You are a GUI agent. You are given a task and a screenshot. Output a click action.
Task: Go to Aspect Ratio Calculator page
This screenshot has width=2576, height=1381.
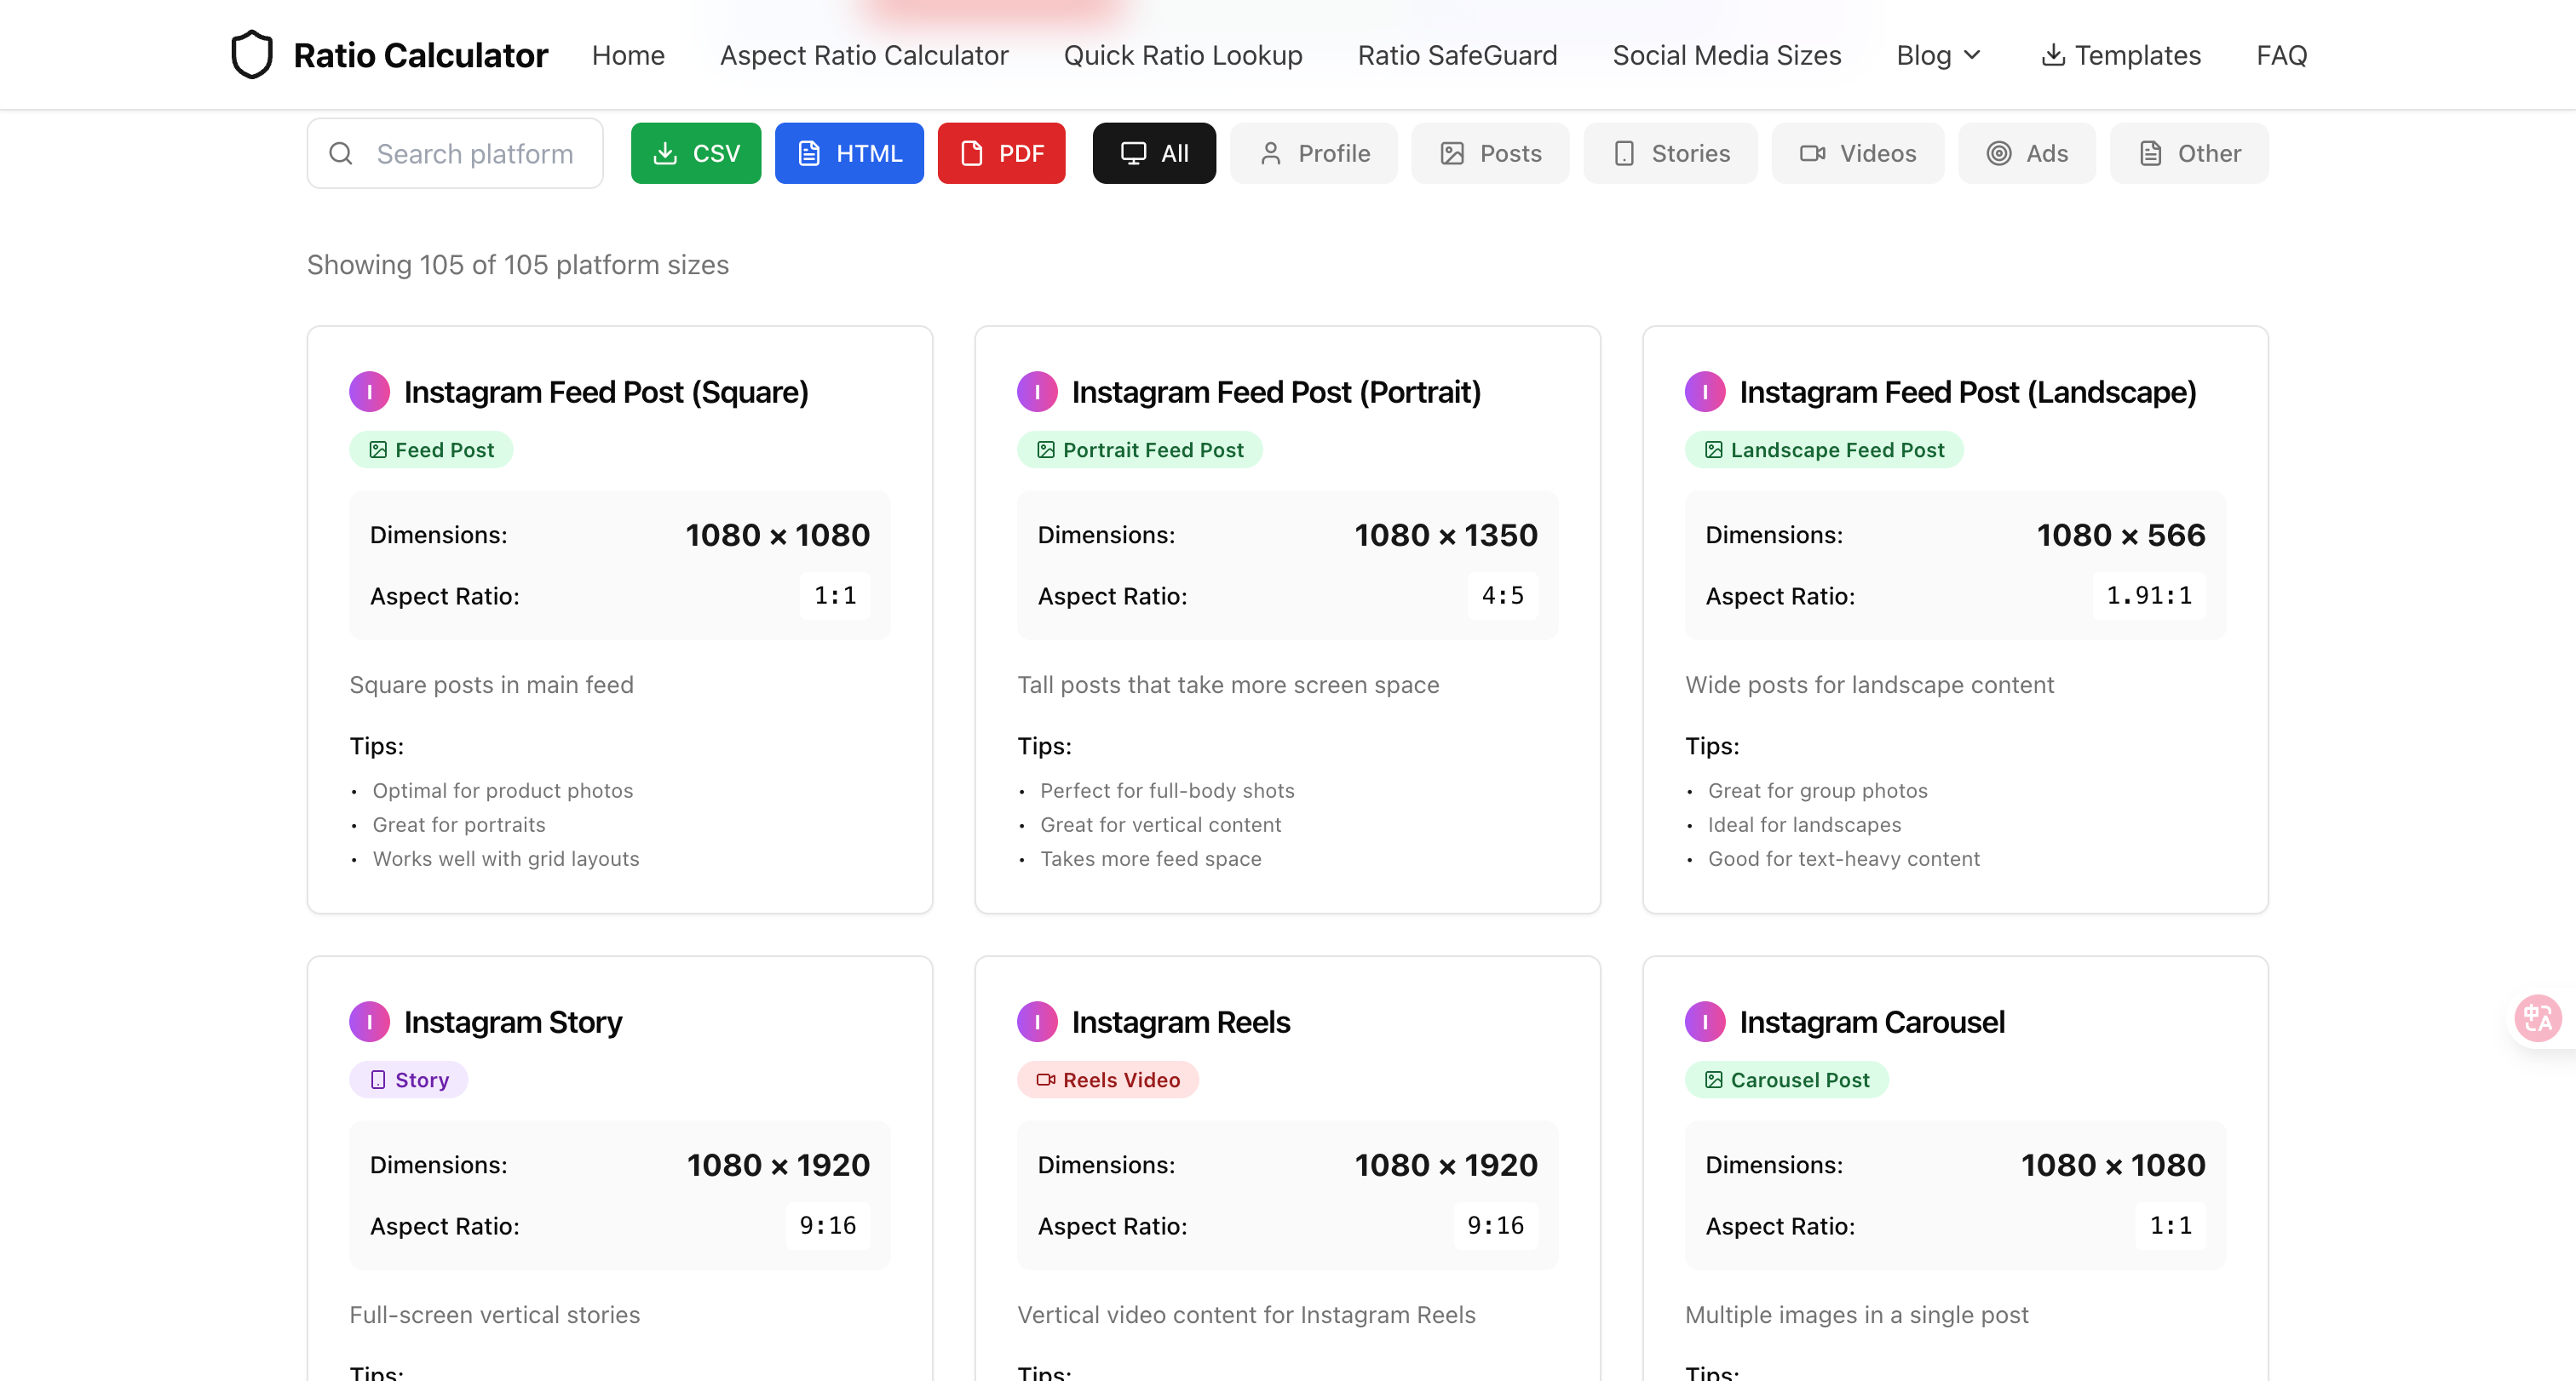pyautogui.click(x=863, y=55)
